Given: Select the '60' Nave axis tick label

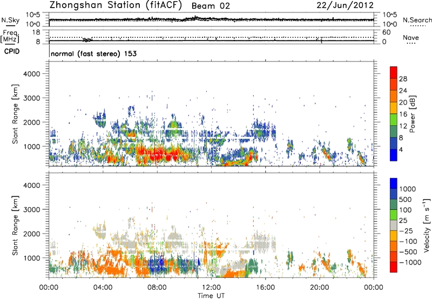Looking at the screenshot, I should click(387, 32).
